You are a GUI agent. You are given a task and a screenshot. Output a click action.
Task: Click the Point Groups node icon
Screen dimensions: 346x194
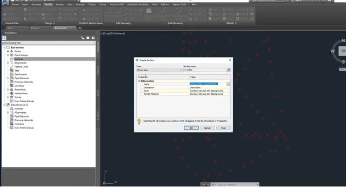pos(12,55)
